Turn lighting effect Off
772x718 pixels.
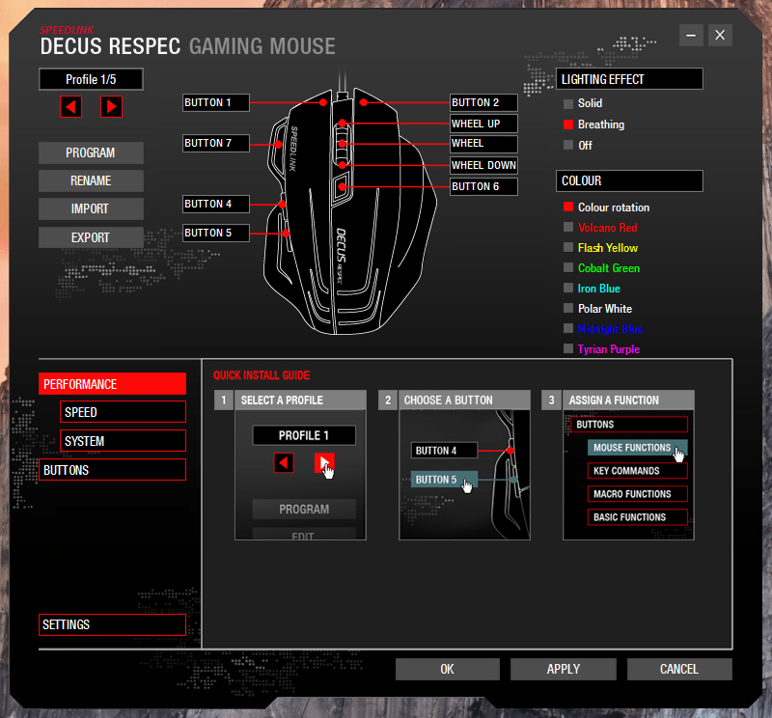[568, 146]
